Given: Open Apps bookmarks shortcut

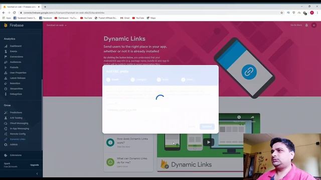Looking at the screenshot, I should coord(7,18).
